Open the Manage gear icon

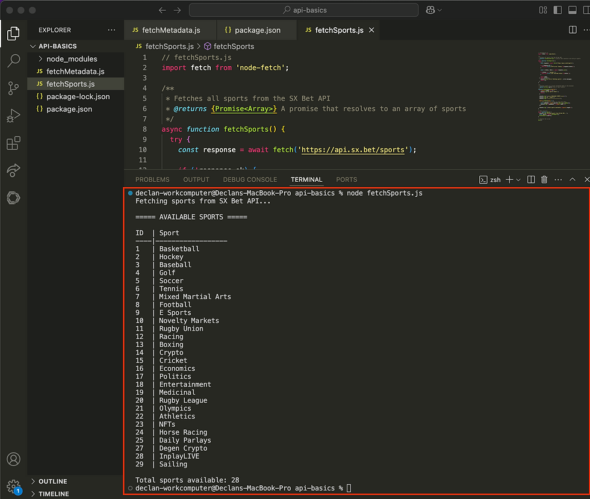(13, 486)
